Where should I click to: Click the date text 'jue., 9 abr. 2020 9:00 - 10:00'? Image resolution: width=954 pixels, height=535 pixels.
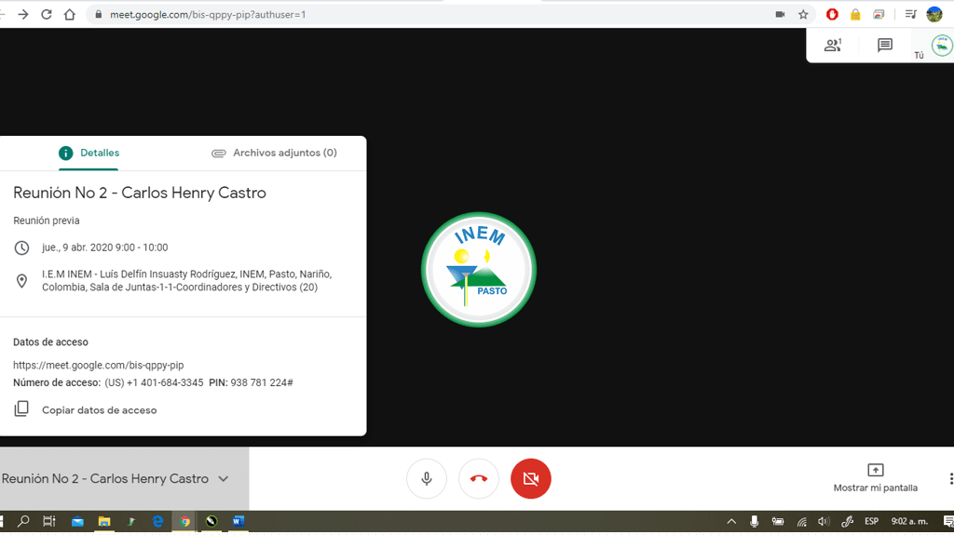(x=104, y=247)
